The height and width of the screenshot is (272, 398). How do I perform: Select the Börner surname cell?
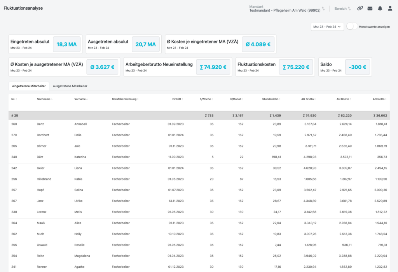click(x=42, y=146)
